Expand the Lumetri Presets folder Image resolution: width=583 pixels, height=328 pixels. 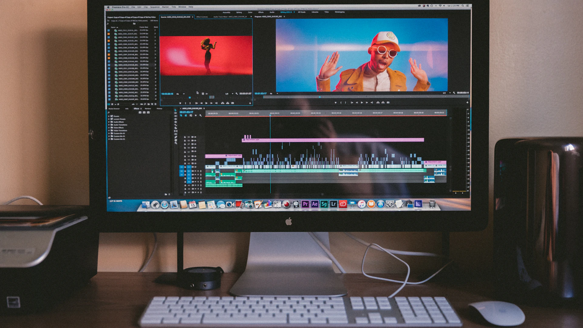[x=109, y=119]
